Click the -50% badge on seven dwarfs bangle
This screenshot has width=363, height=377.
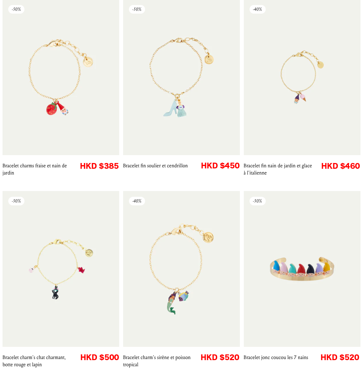[x=257, y=201]
